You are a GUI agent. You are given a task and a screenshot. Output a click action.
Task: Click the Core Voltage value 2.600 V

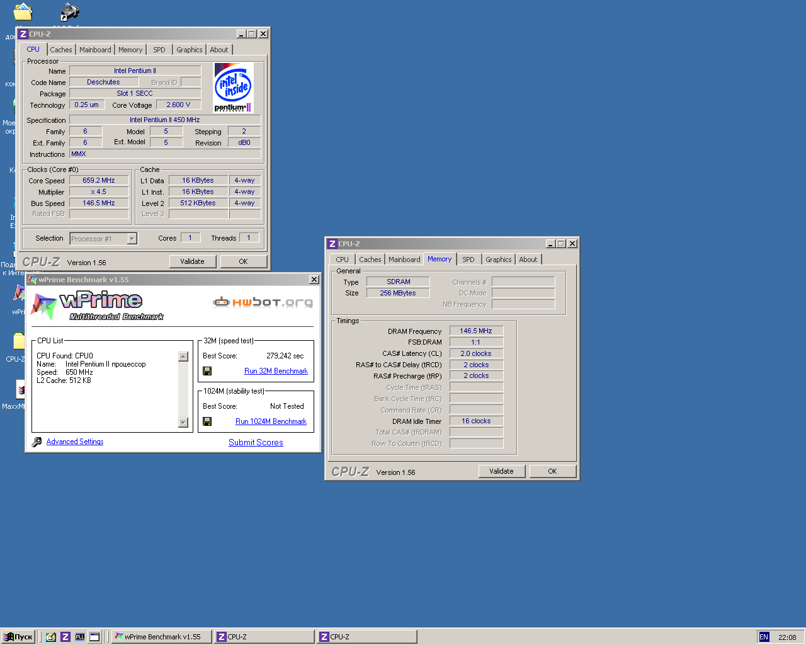[179, 105]
